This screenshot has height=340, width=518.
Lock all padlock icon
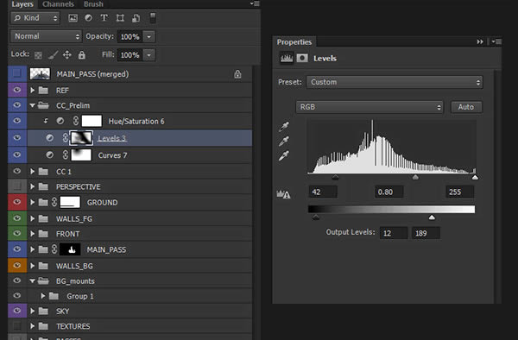[x=82, y=54]
